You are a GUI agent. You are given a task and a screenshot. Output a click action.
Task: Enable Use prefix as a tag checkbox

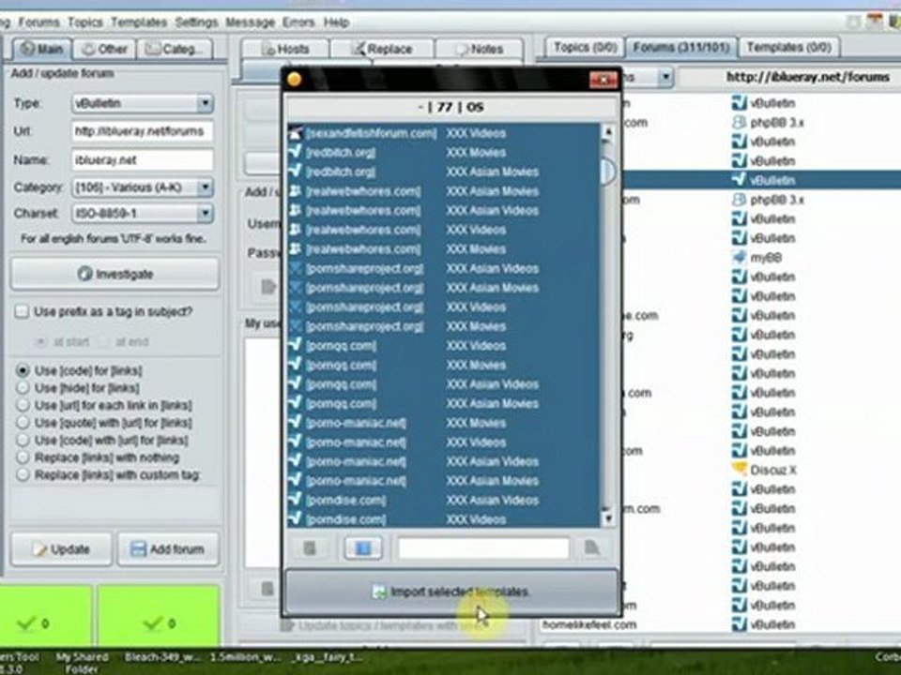pos(22,311)
